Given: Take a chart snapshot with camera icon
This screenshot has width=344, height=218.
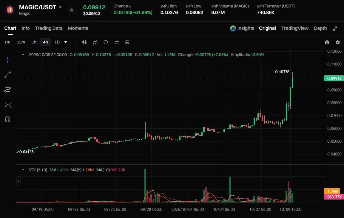Looking at the screenshot, I should [327, 42].
